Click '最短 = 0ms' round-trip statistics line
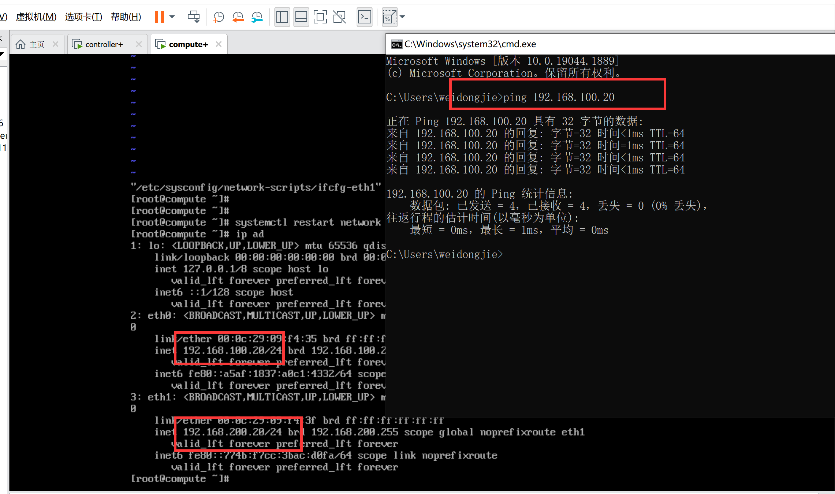The height and width of the screenshot is (494, 835). [x=509, y=230]
